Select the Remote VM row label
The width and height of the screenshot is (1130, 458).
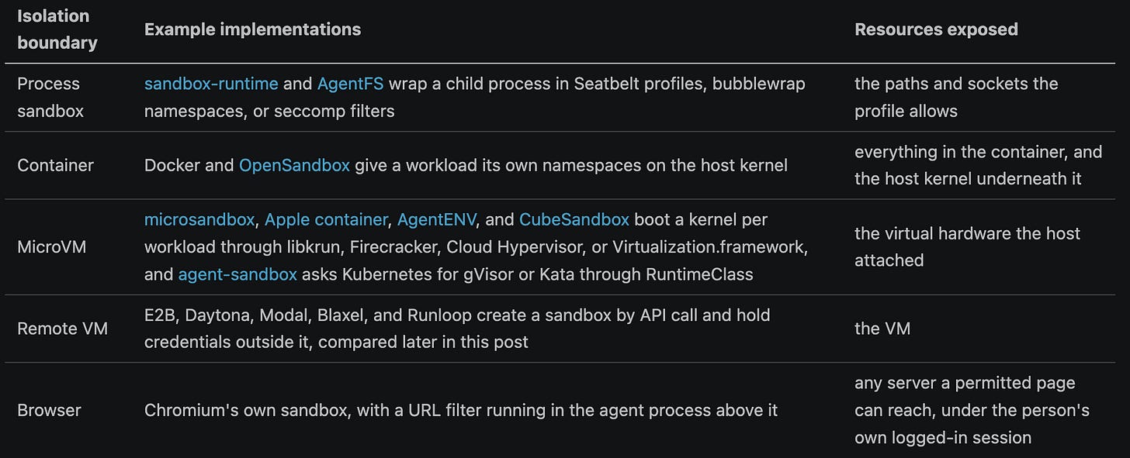pos(62,329)
